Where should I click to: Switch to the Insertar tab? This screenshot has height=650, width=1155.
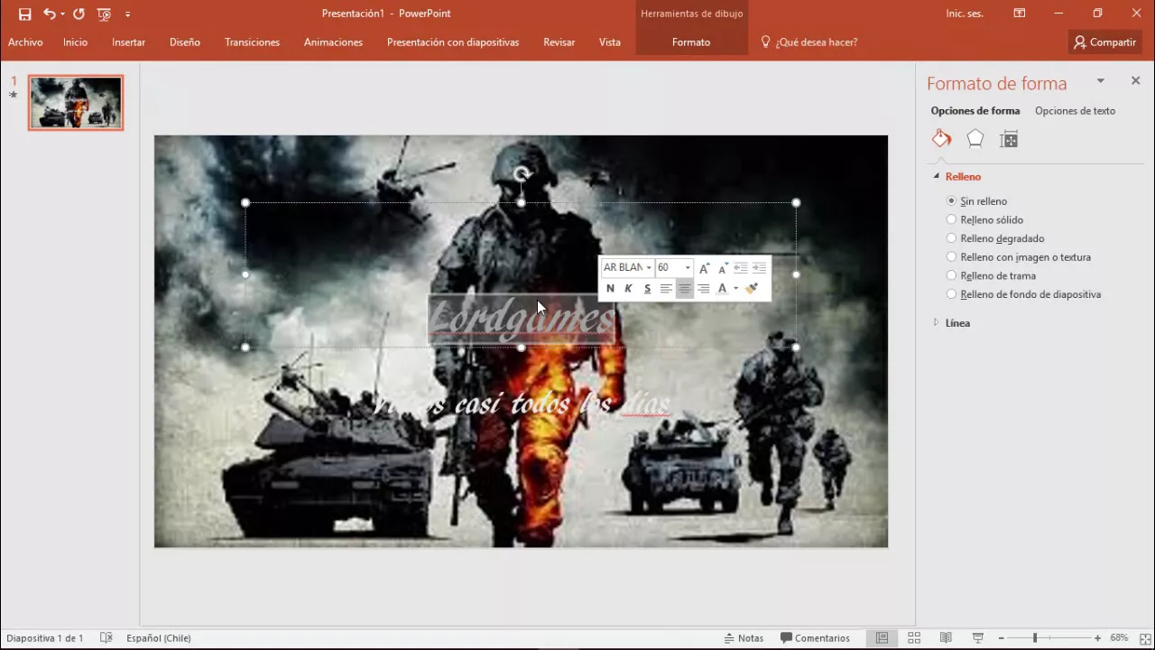pos(128,42)
